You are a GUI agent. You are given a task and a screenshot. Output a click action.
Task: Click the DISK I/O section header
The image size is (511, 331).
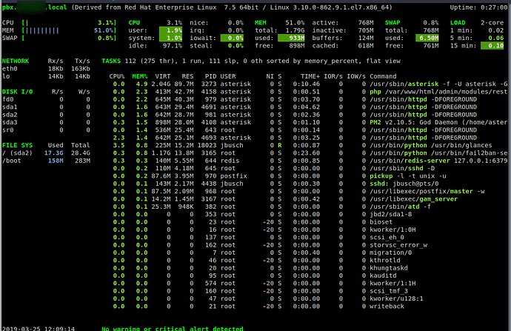coord(17,92)
